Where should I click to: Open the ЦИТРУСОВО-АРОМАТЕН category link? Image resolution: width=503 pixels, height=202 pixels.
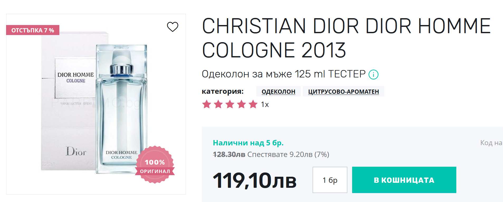343,92
